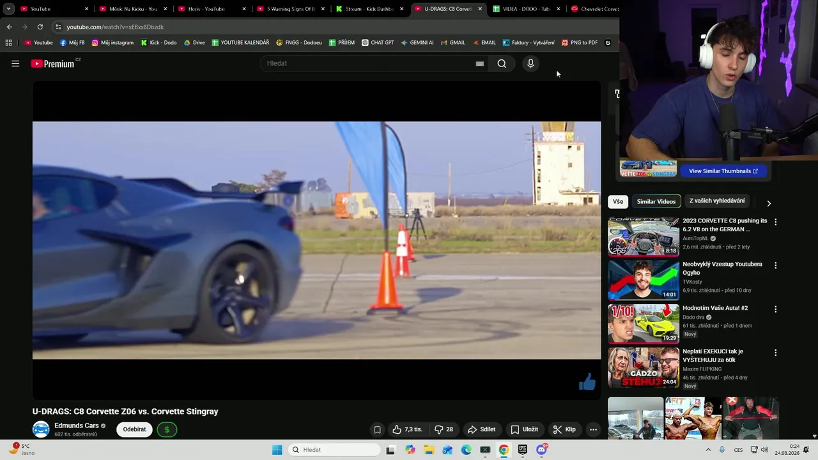The height and width of the screenshot is (460, 818).
Task: Go back with browser back arrow
Action: coord(9,27)
